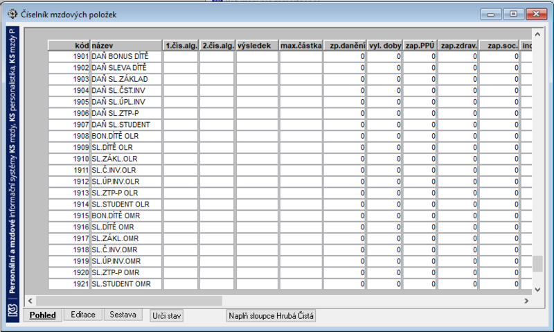Screen dimensions: 554x332
Task: Click the název column header
Action: [126, 46]
